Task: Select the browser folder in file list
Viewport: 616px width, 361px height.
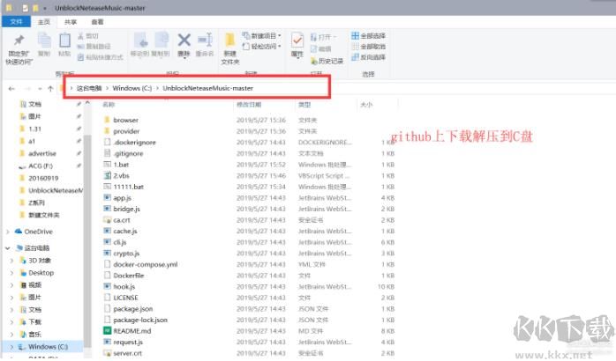Action: (125, 120)
